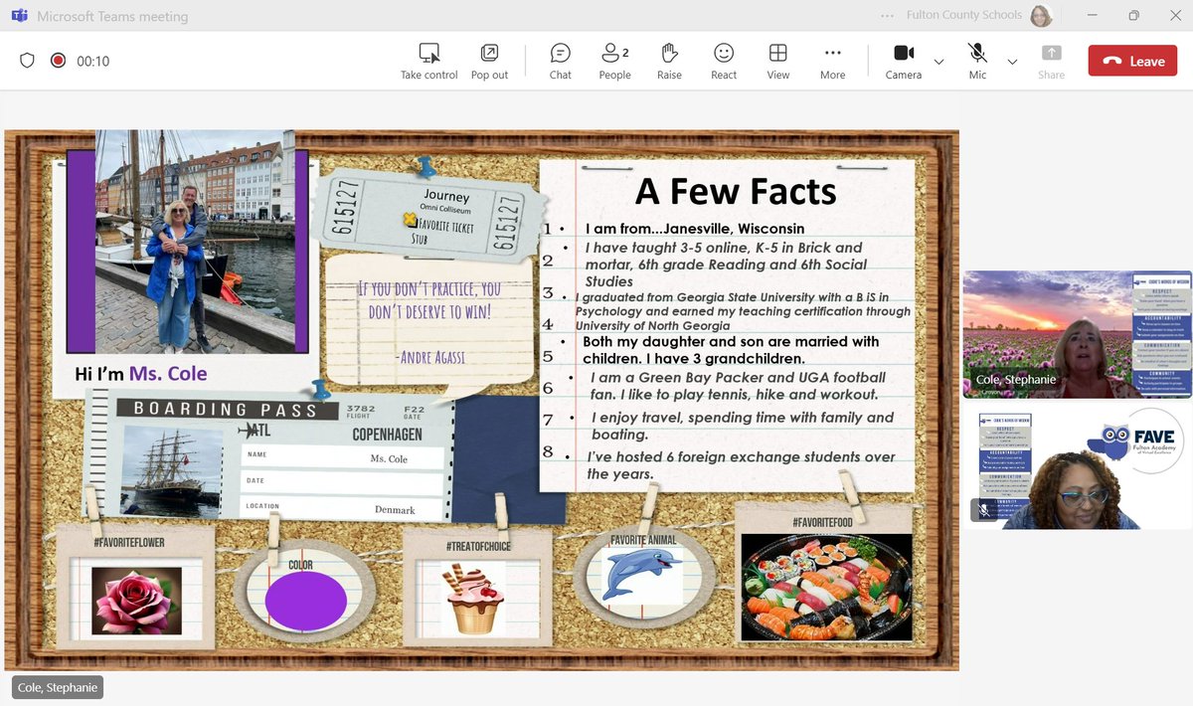Toggle the Camera on or off
1193x706 pixels.
coord(903,61)
